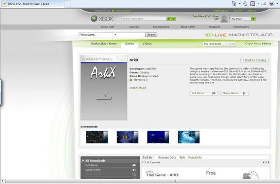Click inside Search Xbox.com field
Screen dimensions: 280x184
coord(144,18)
